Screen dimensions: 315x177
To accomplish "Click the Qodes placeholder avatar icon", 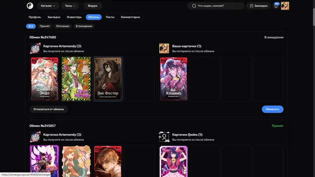I will tap(164, 137).
